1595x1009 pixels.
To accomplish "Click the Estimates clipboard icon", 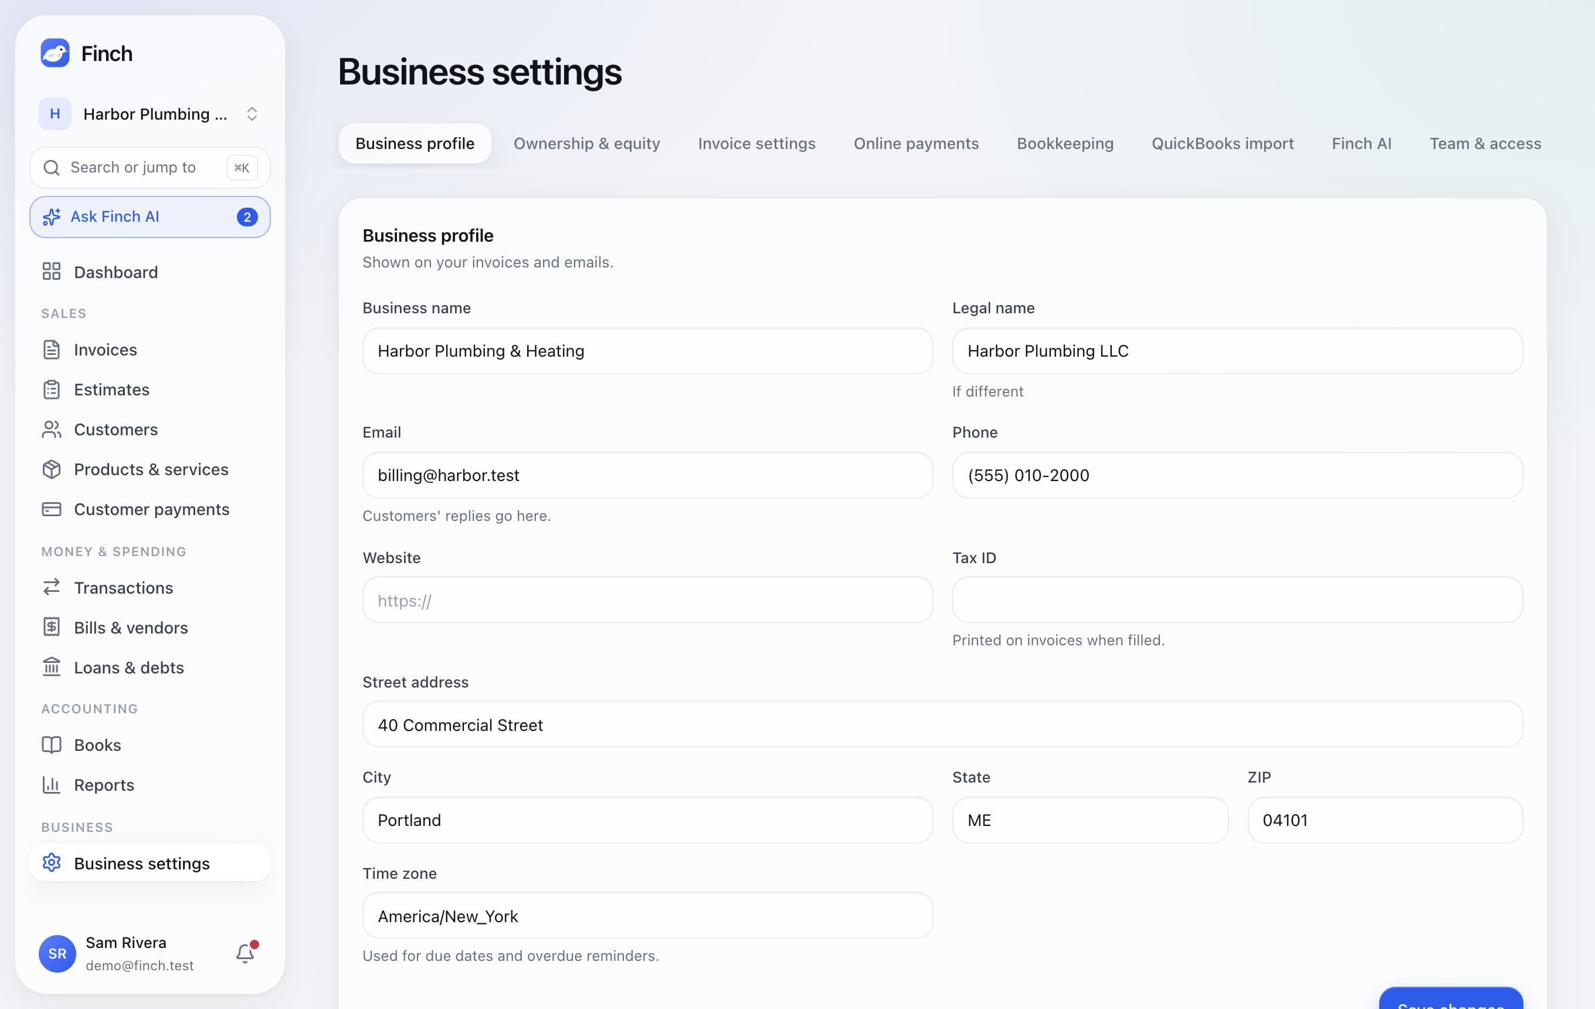I will tap(52, 390).
